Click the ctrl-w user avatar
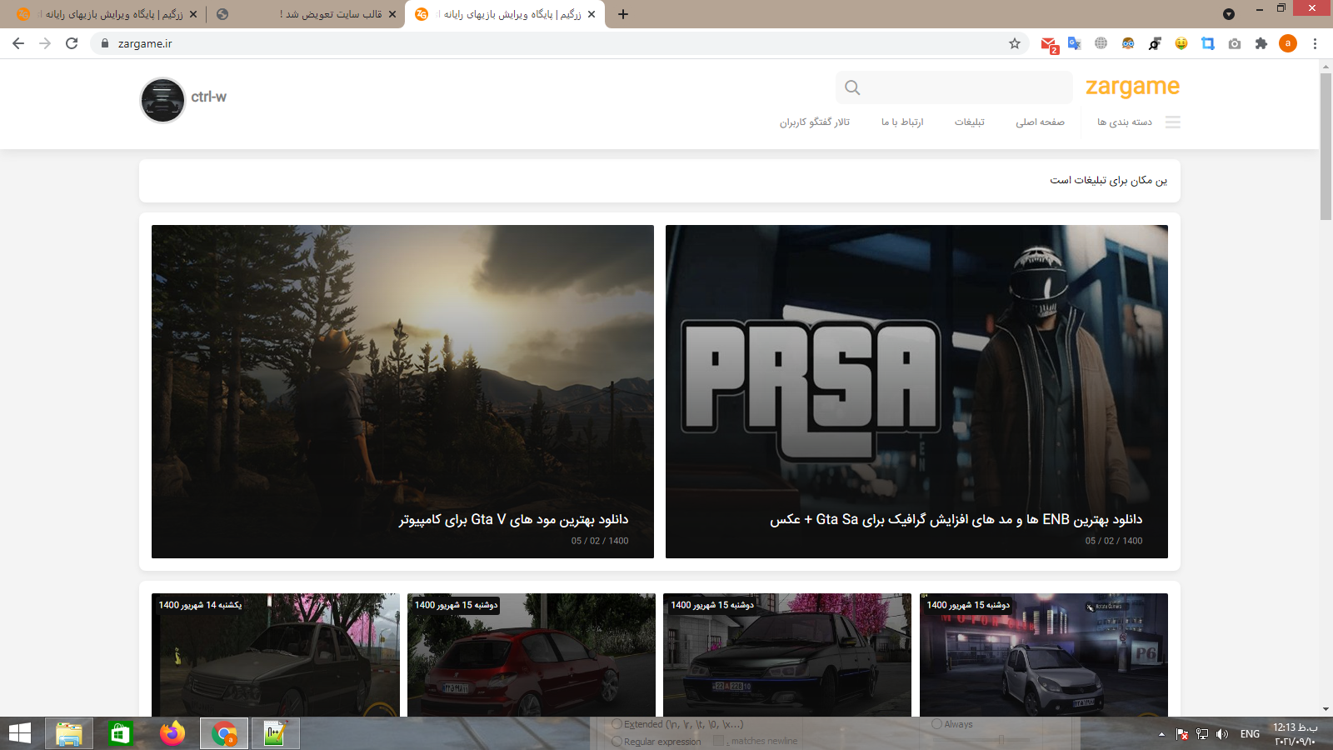The image size is (1333, 750). click(x=162, y=100)
